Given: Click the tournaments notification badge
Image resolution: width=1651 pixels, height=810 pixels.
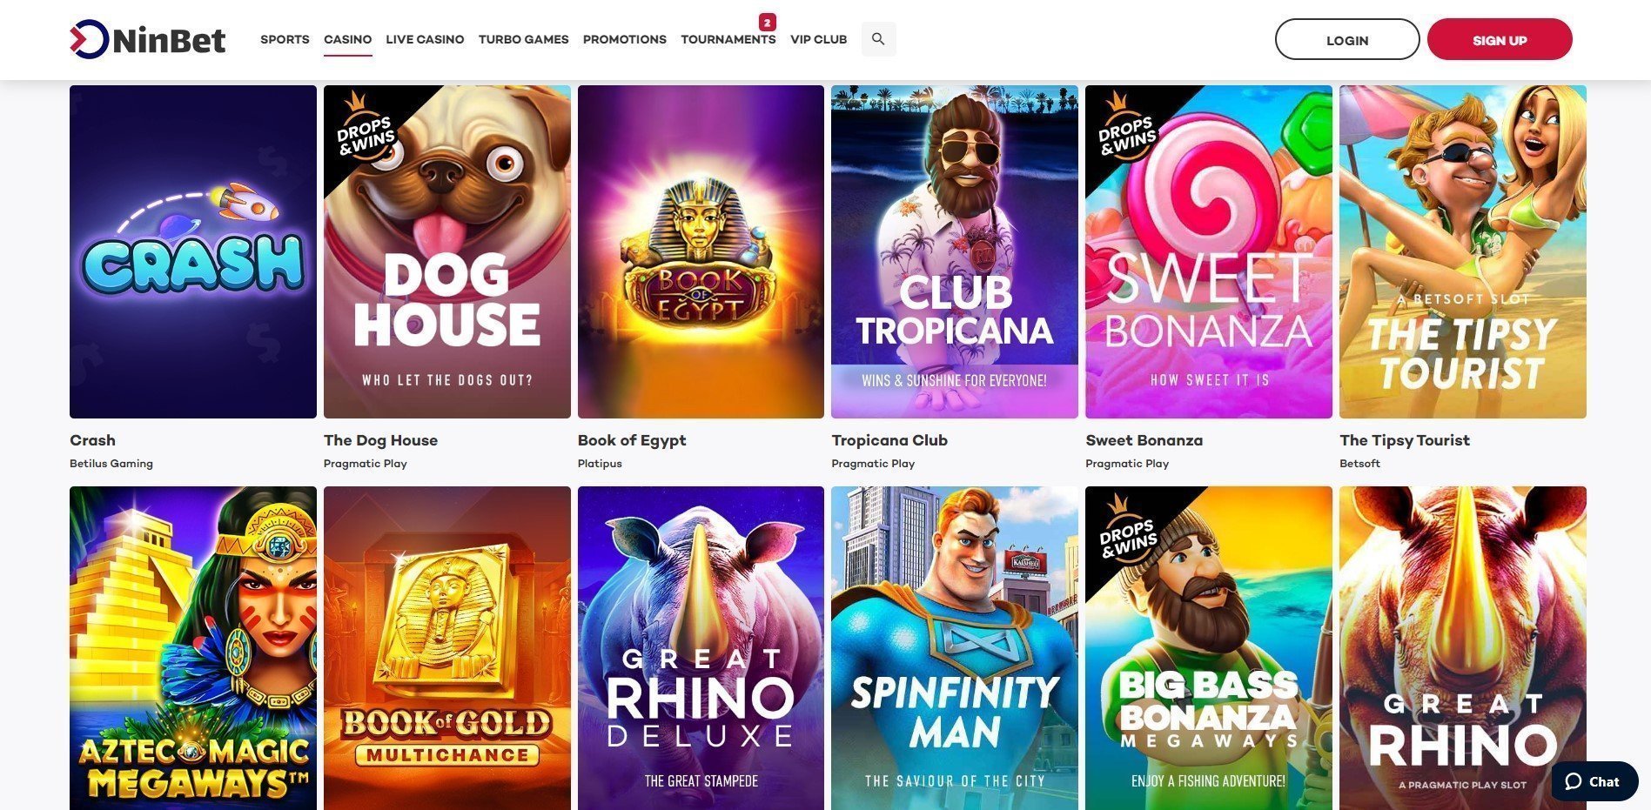Looking at the screenshot, I should (767, 23).
